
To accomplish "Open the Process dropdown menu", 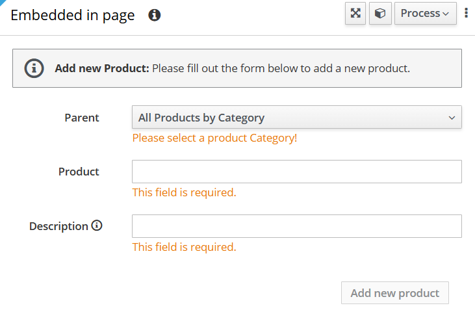I will coord(424,13).
